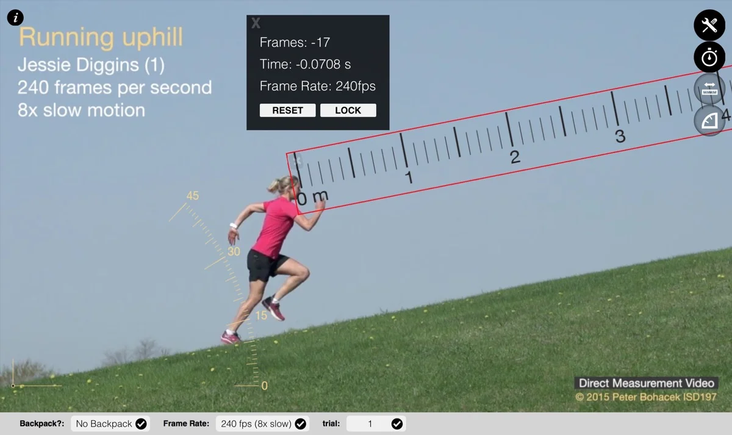
Task: Open the Backpack dropdown showing No Backpack
Action: coord(110,423)
